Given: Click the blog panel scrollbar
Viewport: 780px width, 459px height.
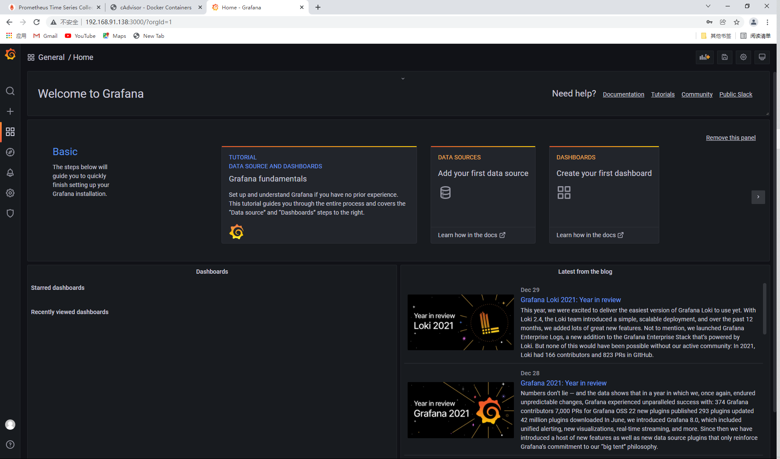Looking at the screenshot, I should 765,309.
